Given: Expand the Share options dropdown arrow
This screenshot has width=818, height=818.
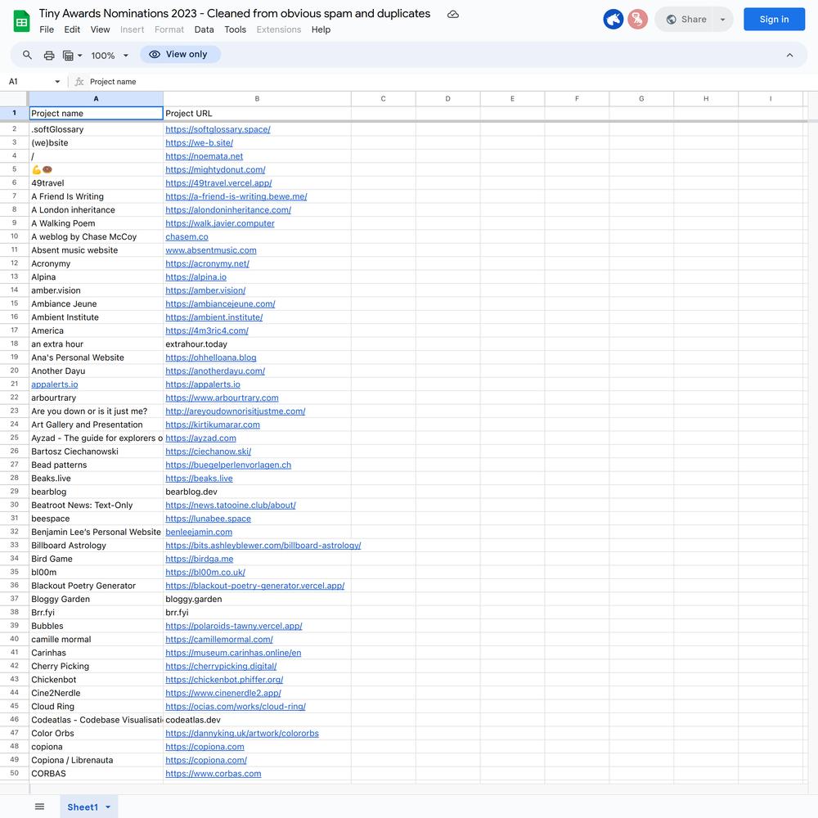Looking at the screenshot, I should tap(722, 20).
